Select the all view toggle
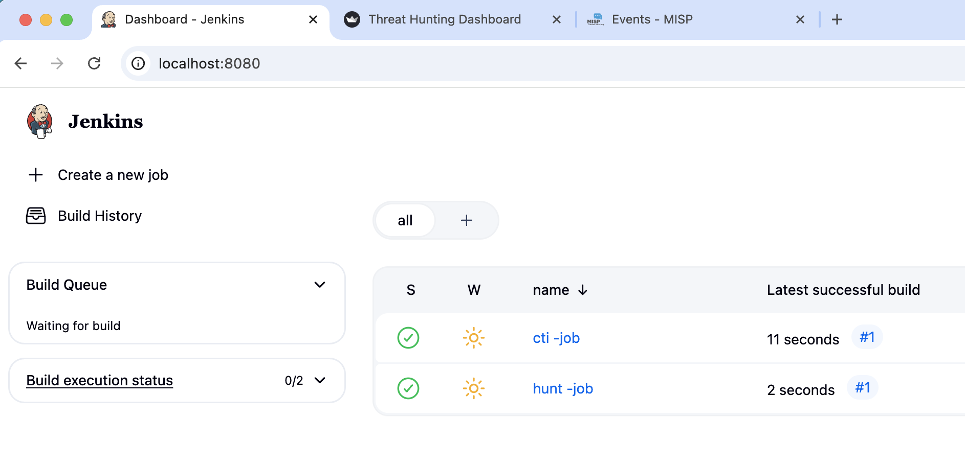965x464 pixels. point(405,220)
